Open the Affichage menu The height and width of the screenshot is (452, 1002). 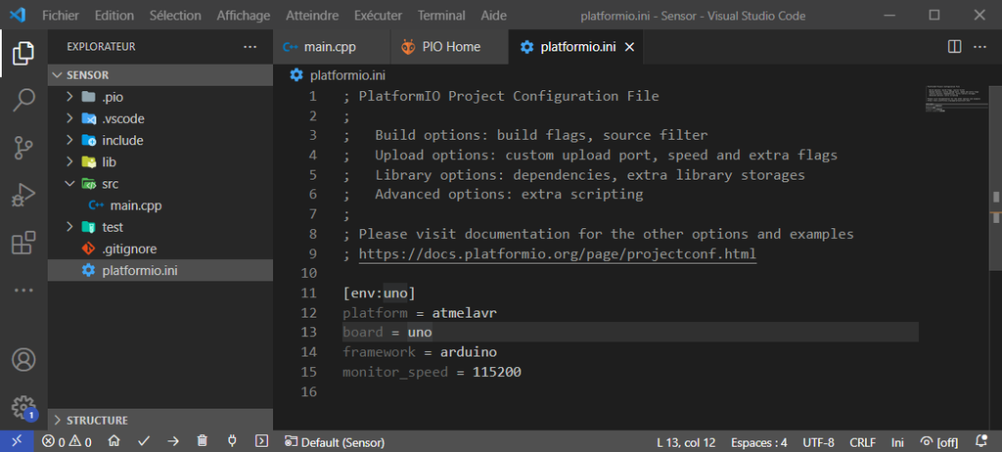click(x=244, y=16)
